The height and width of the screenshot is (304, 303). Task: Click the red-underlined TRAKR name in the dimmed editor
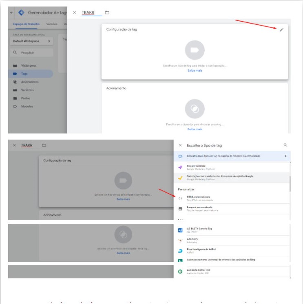(27, 145)
